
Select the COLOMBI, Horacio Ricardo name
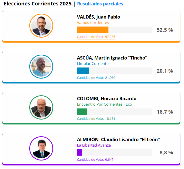tap(107, 99)
